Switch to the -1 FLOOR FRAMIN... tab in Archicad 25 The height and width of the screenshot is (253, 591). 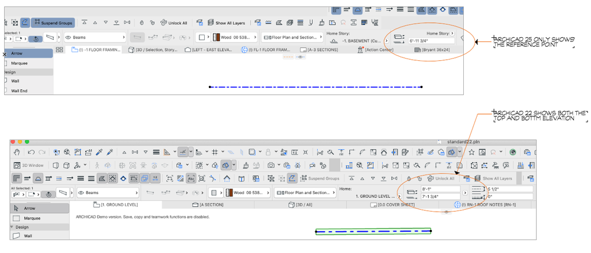[x=96, y=50]
